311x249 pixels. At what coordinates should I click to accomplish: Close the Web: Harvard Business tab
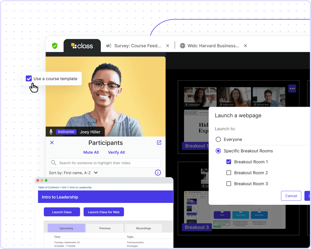pos(245,46)
